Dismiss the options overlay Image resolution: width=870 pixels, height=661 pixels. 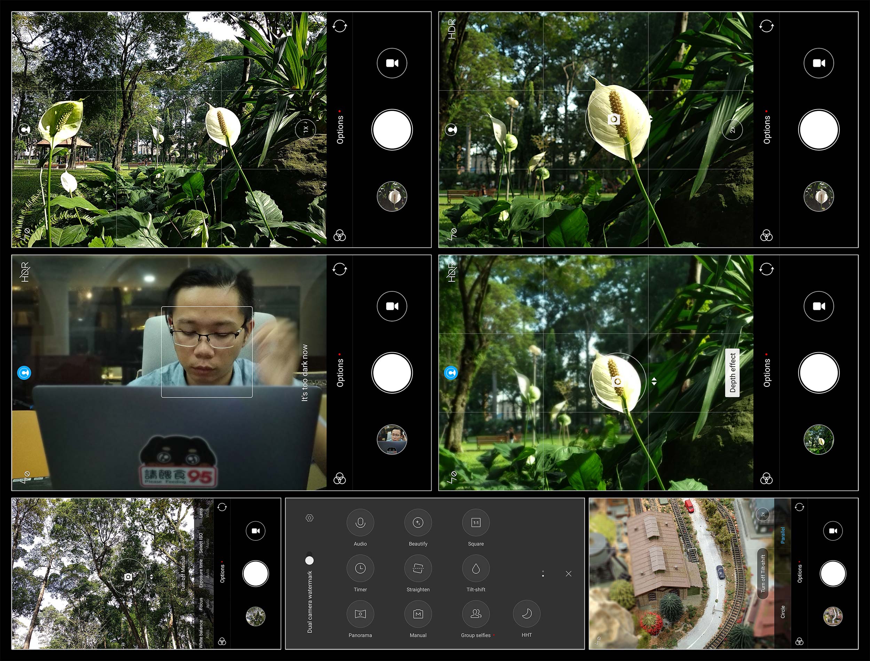[x=569, y=573]
